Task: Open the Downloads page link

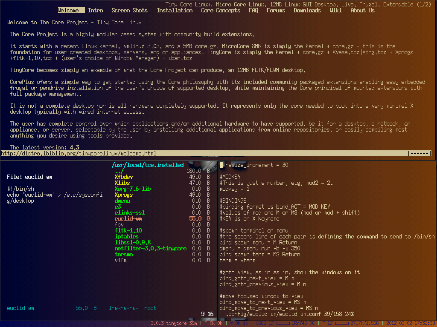Action: coord(307,10)
